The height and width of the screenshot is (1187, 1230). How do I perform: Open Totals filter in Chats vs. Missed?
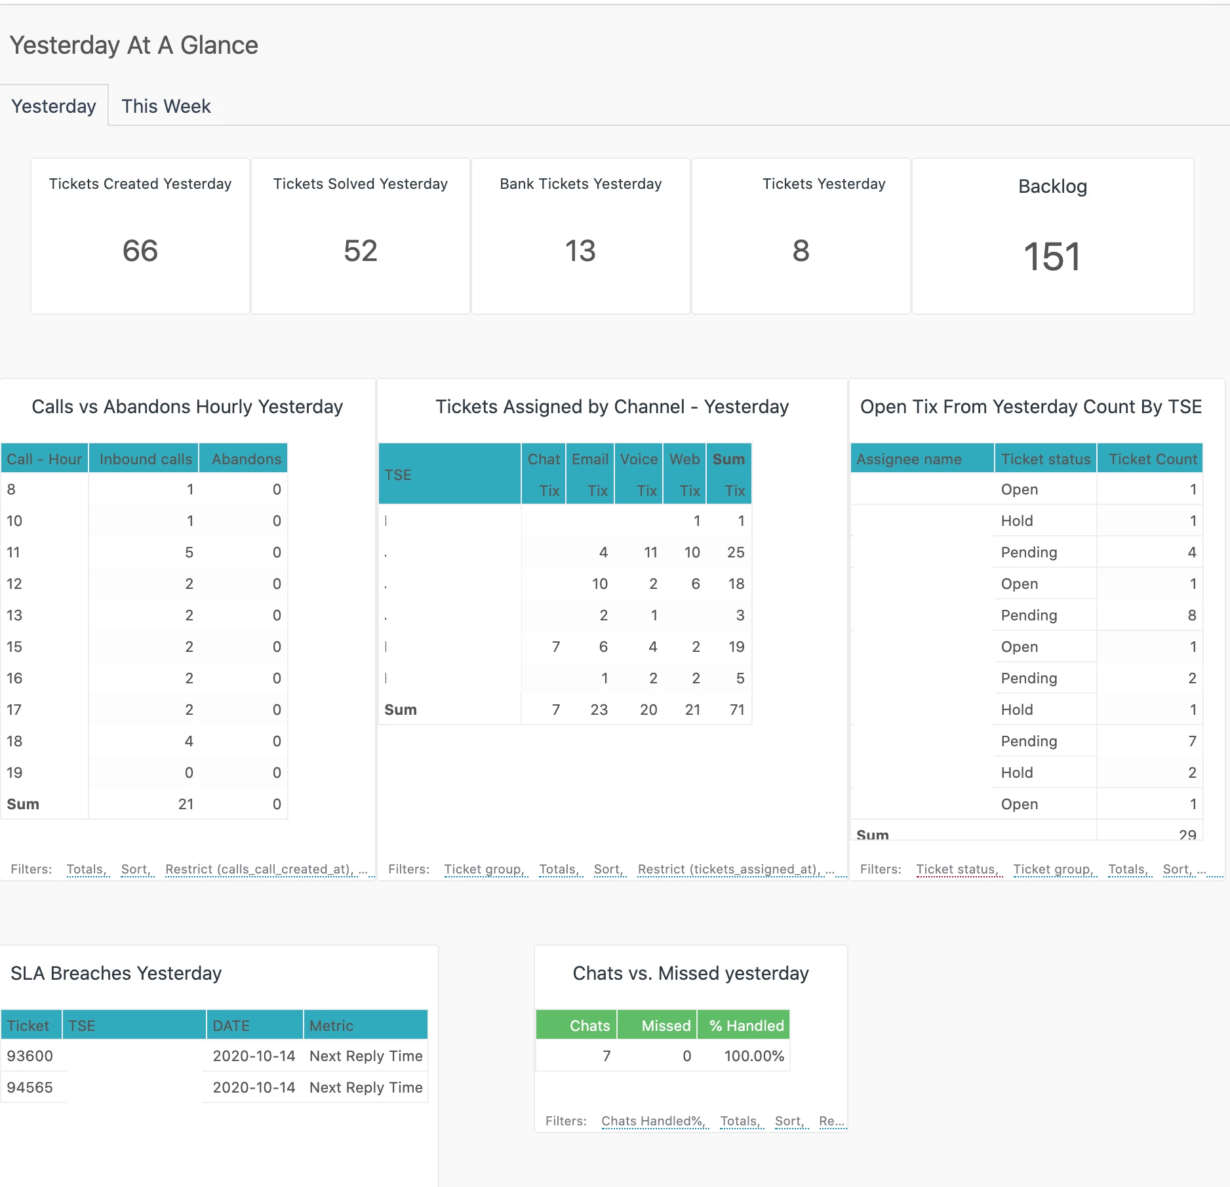[x=742, y=1121]
